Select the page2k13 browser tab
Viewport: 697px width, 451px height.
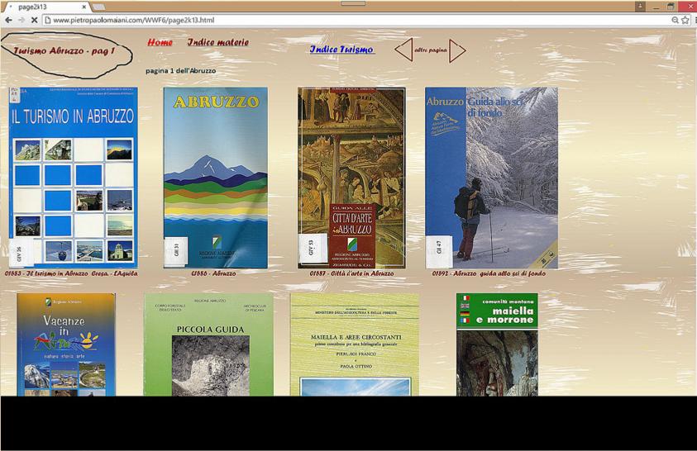[x=45, y=7]
